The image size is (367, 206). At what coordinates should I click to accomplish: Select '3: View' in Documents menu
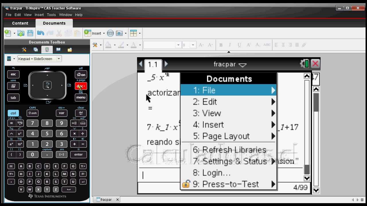click(x=229, y=113)
